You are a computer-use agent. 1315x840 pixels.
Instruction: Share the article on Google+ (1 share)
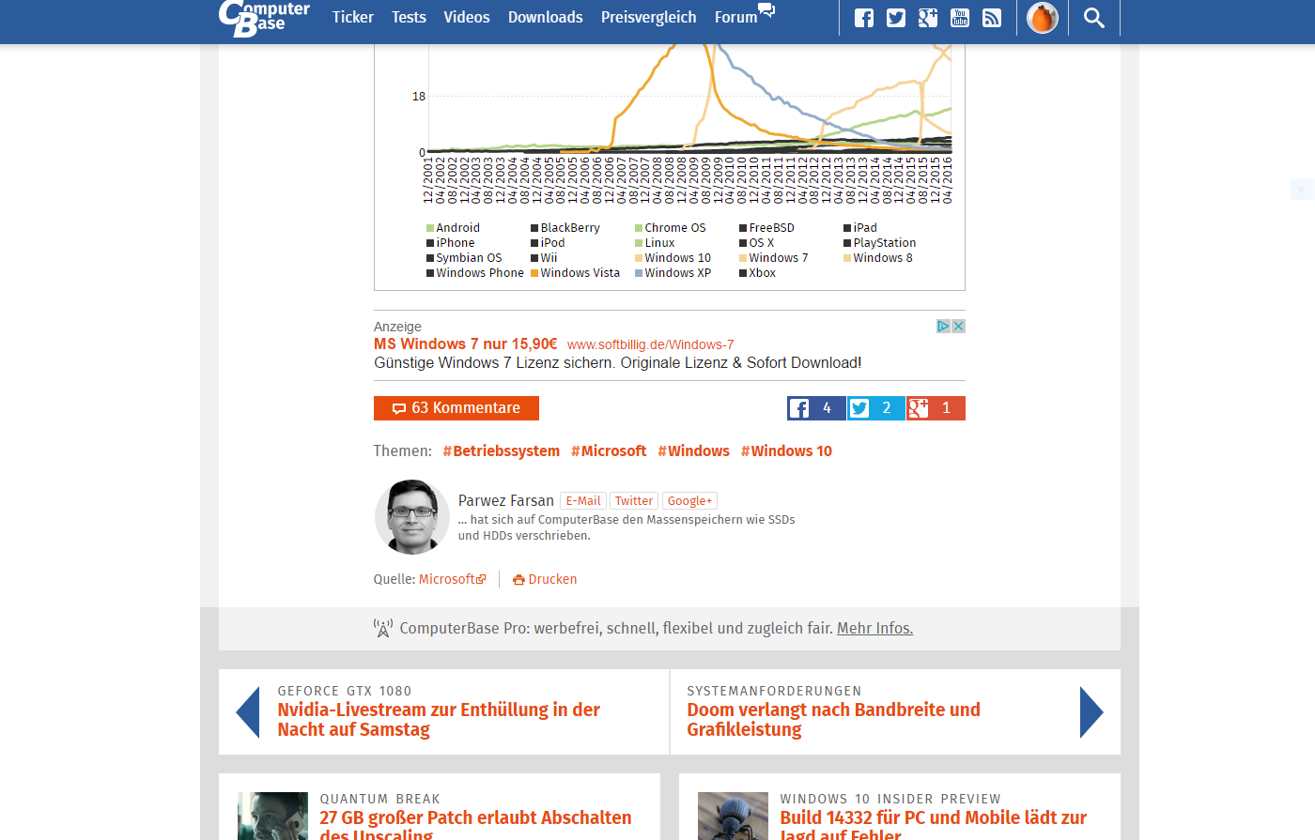coord(936,408)
